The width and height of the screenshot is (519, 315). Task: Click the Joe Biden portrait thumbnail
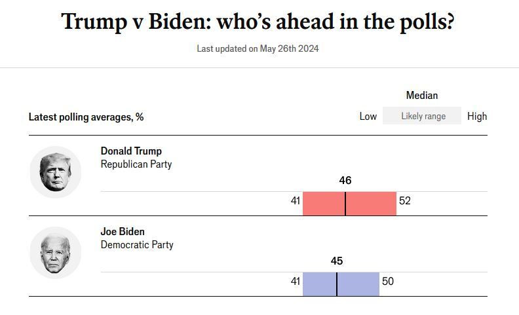click(x=56, y=253)
